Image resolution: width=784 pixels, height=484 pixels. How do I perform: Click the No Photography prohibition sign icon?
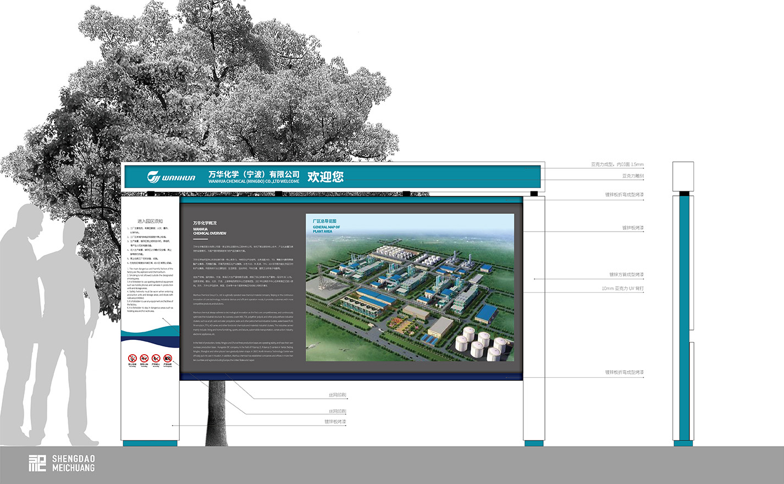tap(168, 359)
